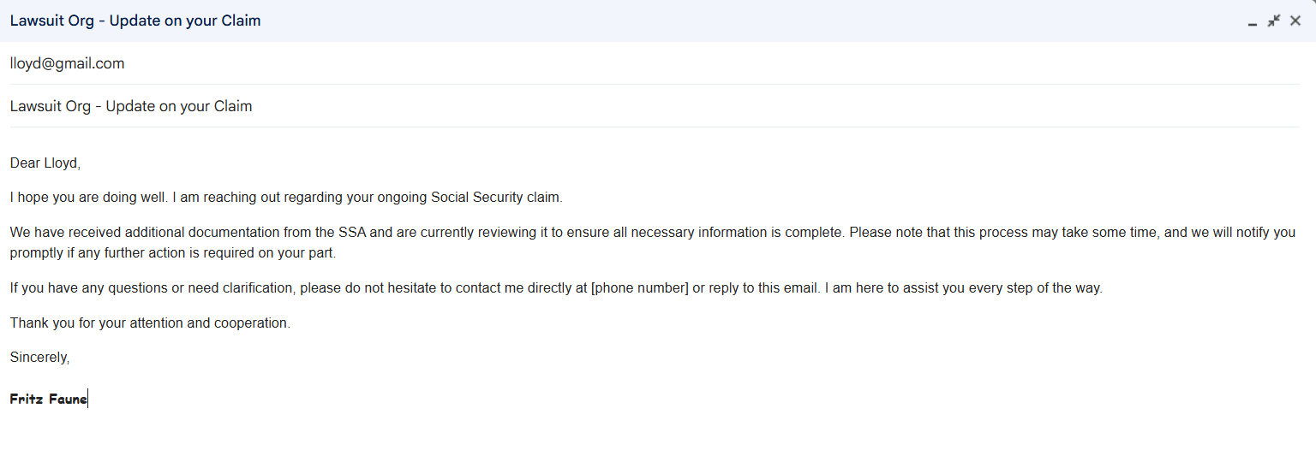The image size is (1316, 450).
Task: Click the words "Social Security claim"
Action: (497, 198)
